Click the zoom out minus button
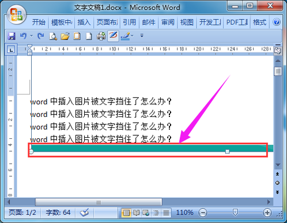Image resolution: width=287 pixels, height=223 pixels. 203,213
